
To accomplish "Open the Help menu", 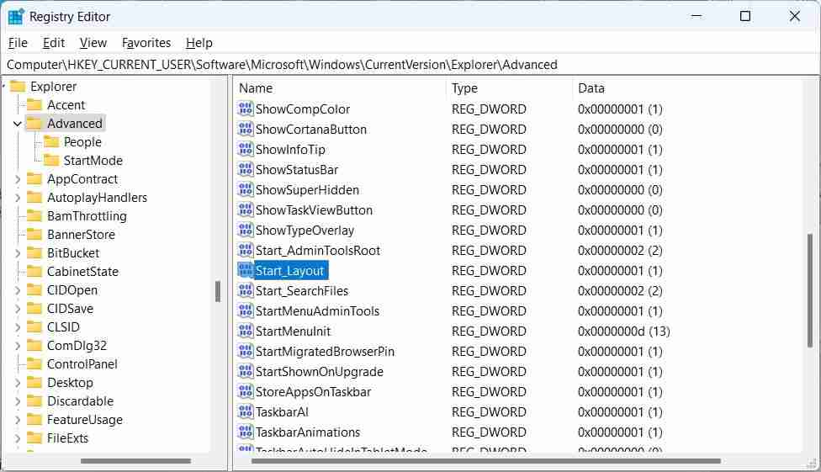I will [x=199, y=42].
